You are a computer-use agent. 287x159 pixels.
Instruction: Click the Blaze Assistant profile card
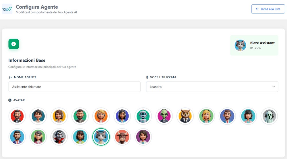point(254,45)
